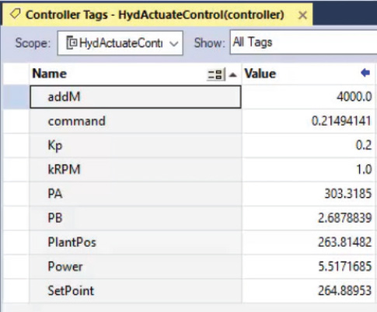This screenshot has height=312, width=377.
Task: Click the Name column layout toggle icon
Action: (x=215, y=75)
